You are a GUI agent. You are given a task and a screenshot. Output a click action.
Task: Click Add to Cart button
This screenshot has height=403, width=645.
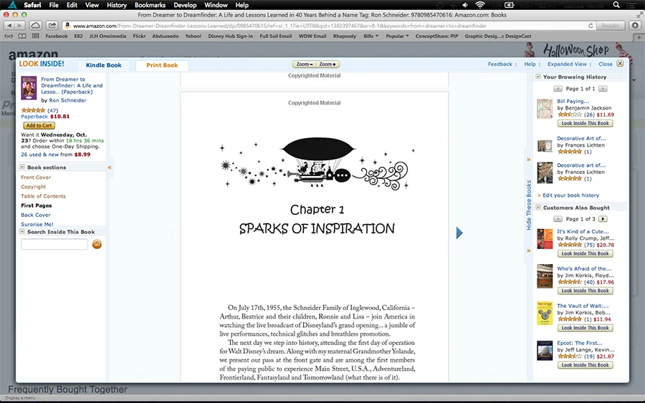click(x=39, y=126)
